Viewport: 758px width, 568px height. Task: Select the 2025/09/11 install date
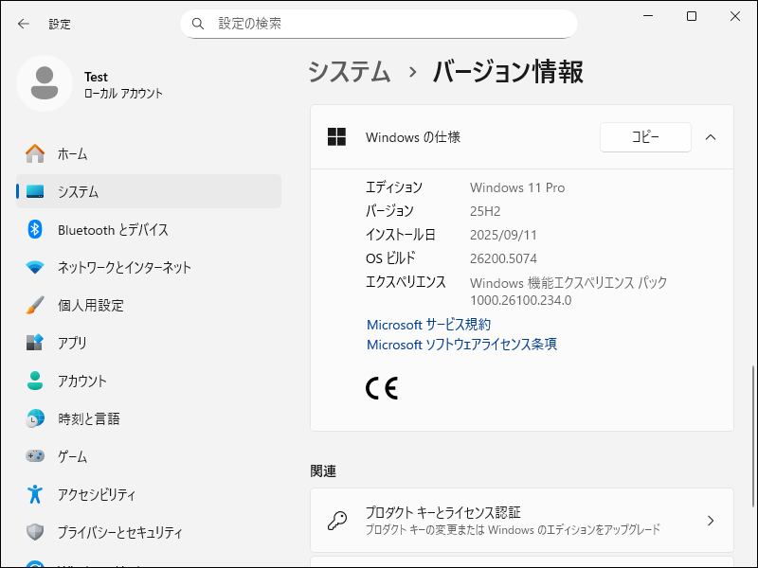click(x=503, y=235)
